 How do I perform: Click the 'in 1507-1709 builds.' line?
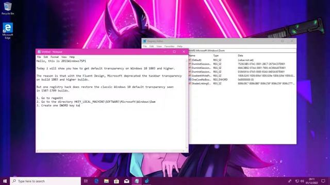point(53,90)
